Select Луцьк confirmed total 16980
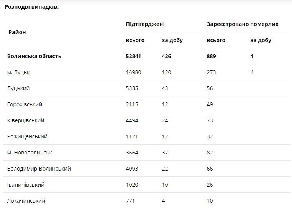The height and width of the screenshot is (208, 292). point(133,72)
